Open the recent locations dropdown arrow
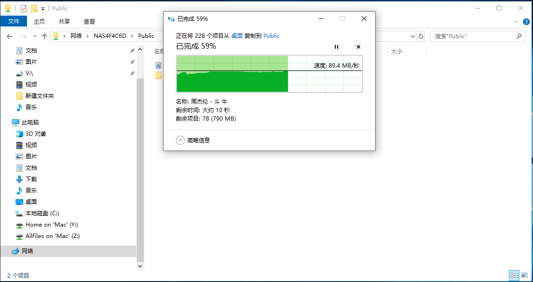Viewport: 533px width, 282px height. tap(35, 36)
